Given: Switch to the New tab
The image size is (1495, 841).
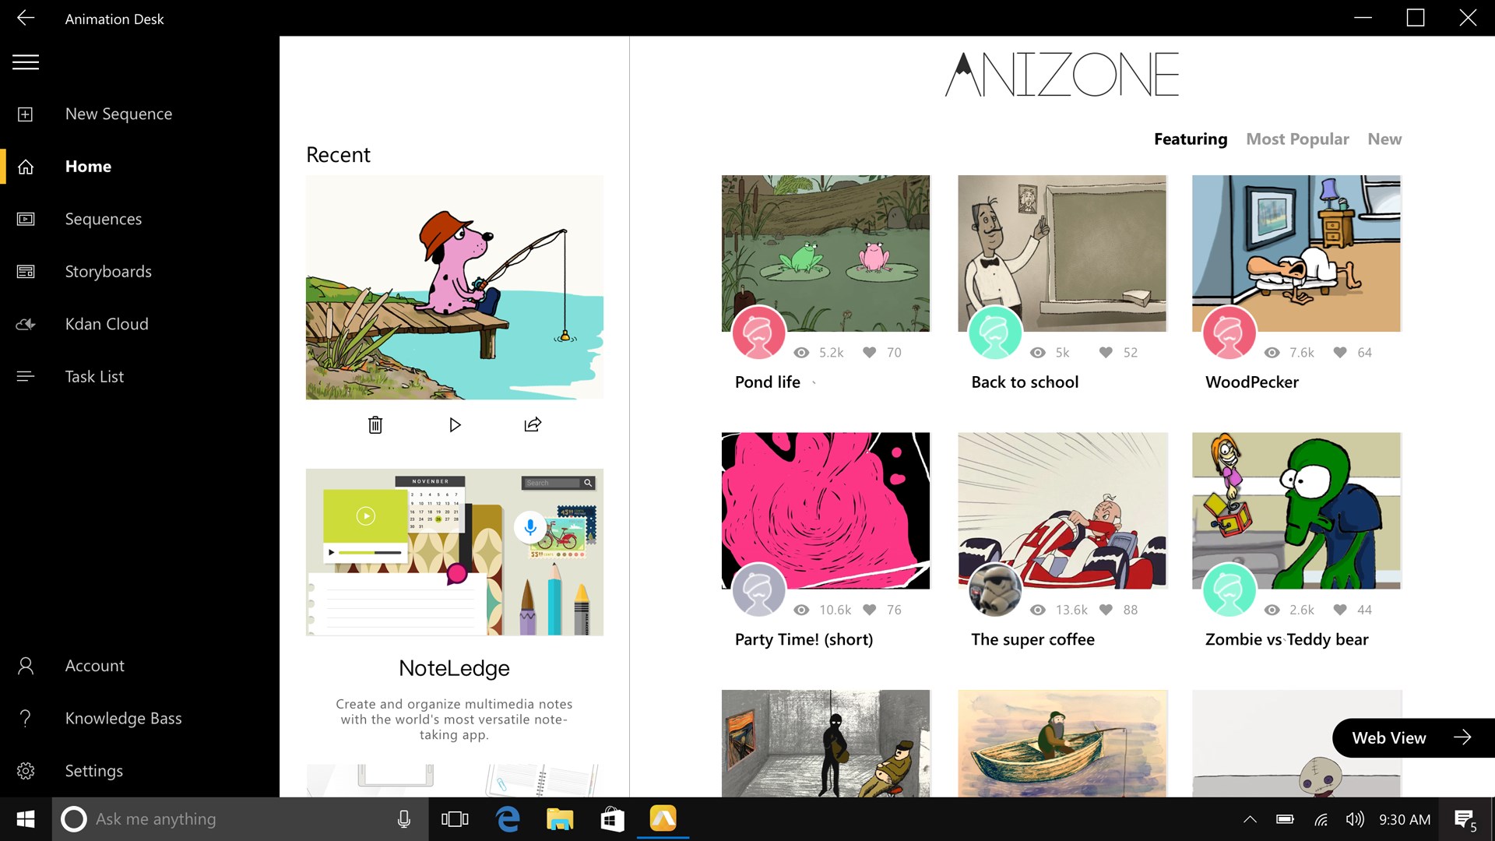Looking at the screenshot, I should (x=1384, y=139).
